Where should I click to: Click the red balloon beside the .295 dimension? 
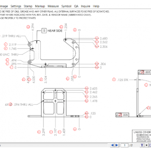8,64
